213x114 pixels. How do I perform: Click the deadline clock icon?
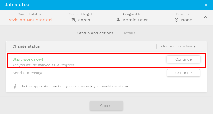pyautogui.click(x=177, y=20)
